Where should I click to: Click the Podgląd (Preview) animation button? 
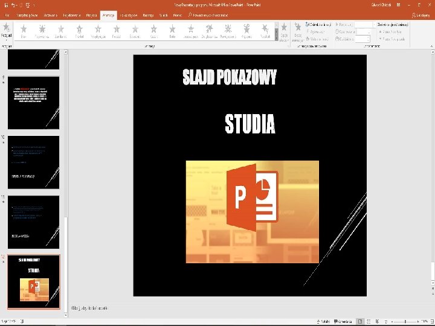(7, 31)
